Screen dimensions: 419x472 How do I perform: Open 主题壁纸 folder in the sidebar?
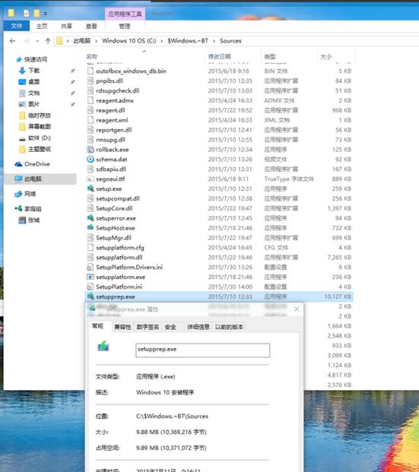pos(39,149)
